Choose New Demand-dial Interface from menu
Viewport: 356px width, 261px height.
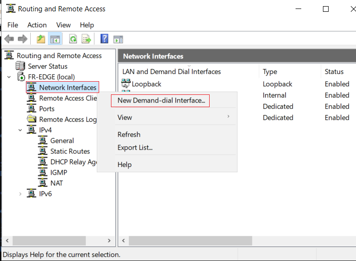click(161, 101)
